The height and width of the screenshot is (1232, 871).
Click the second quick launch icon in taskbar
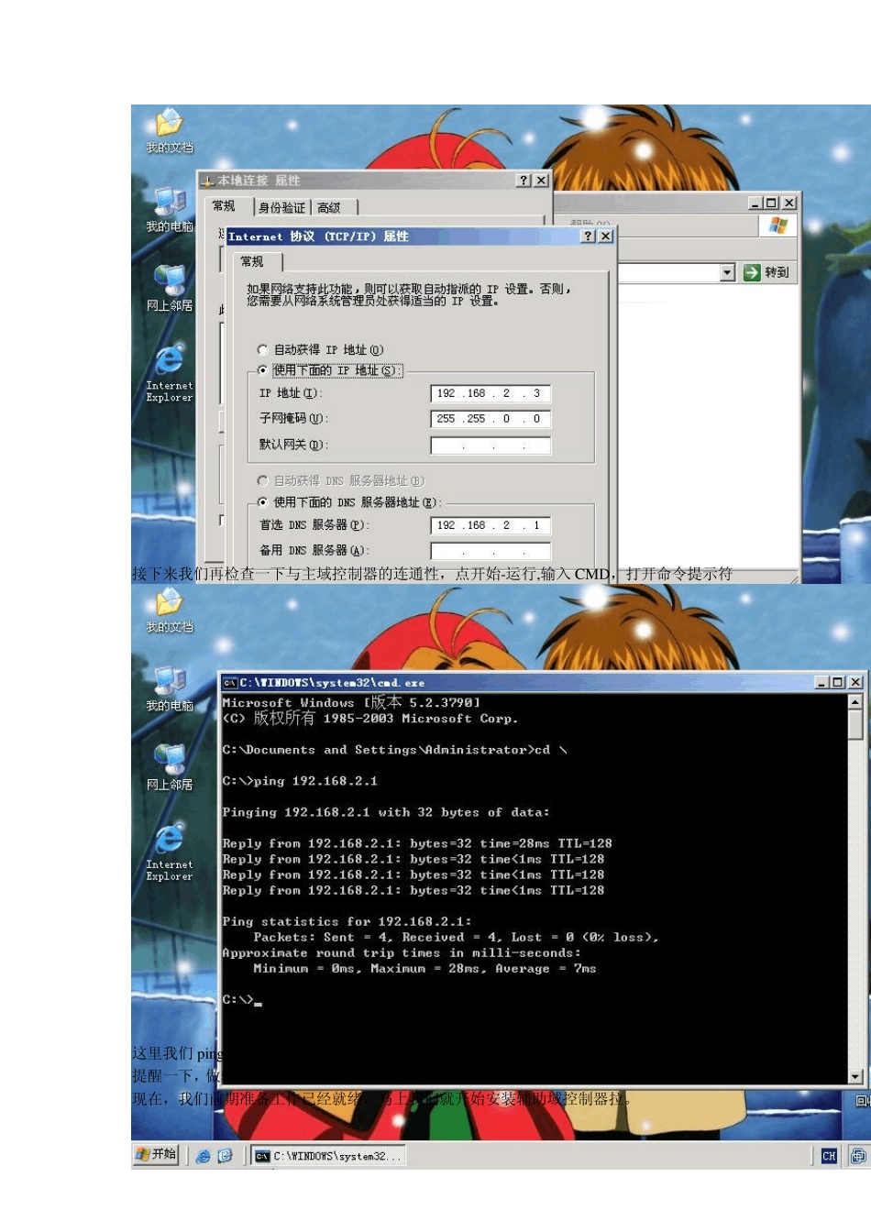tap(226, 1156)
